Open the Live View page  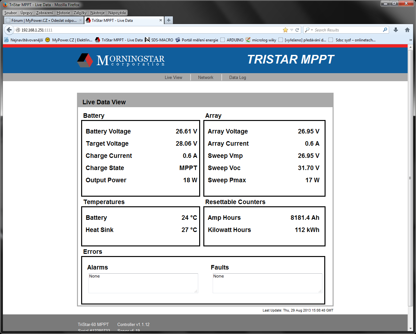pos(174,77)
